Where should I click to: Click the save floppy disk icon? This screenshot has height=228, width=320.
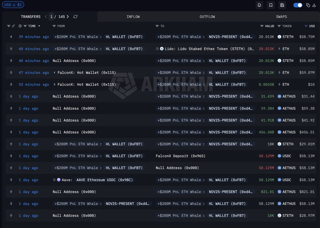[282, 5]
